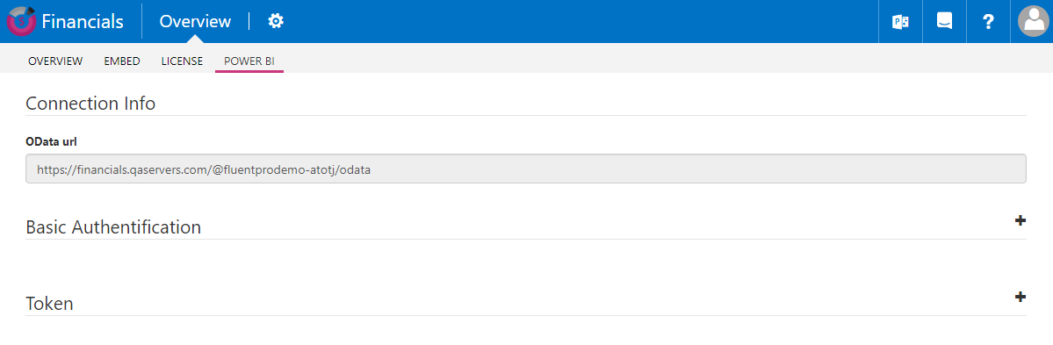Click the OData url field label
This screenshot has width=1053, height=345.
(x=51, y=141)
